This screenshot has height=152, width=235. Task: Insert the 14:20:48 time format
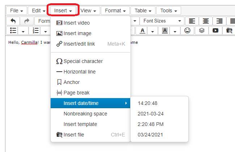(159, 103)
